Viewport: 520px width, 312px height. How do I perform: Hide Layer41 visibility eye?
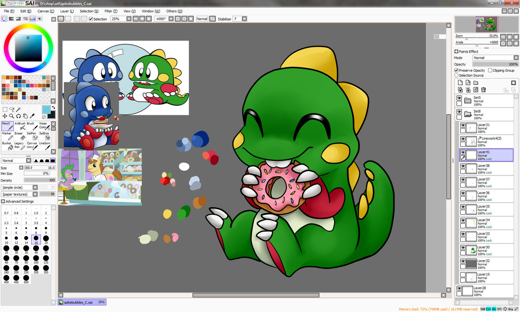463,152
